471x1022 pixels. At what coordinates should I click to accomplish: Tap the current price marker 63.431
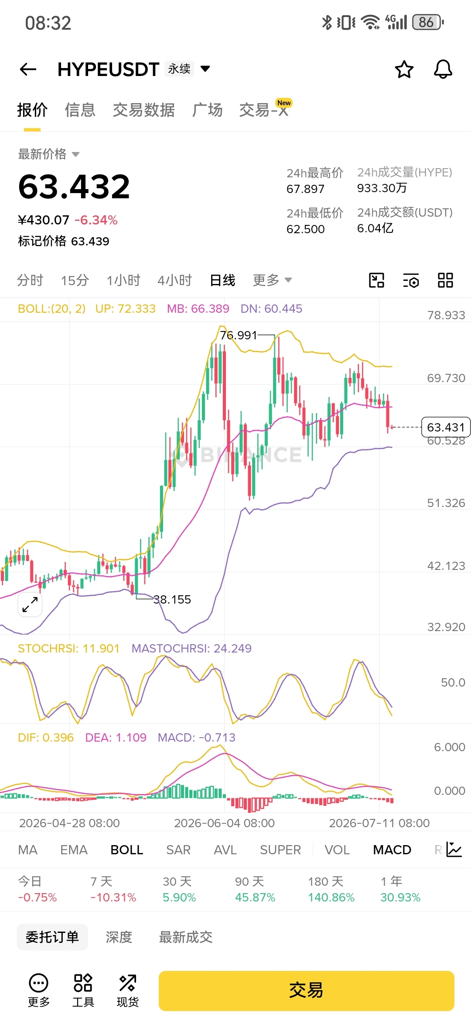click(x=446, y=427)
